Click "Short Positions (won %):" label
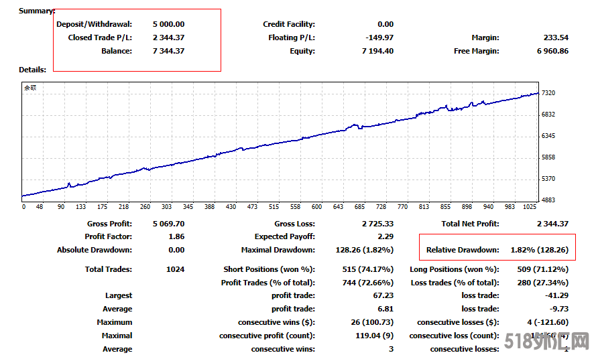Image resolution: width=594 pixels, height=357 pixels. click(x=270, y=269)
